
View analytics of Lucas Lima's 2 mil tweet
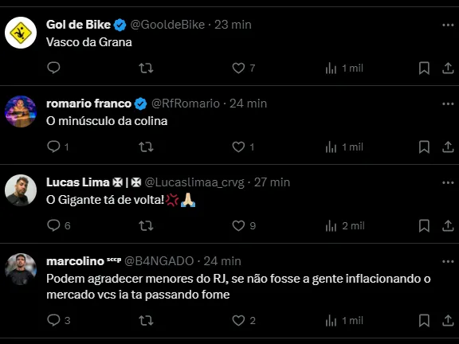[345, 226]
